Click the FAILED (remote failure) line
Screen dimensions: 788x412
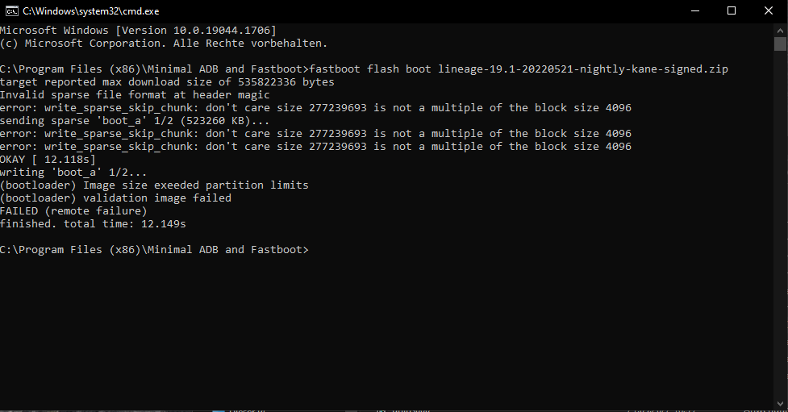73,211
